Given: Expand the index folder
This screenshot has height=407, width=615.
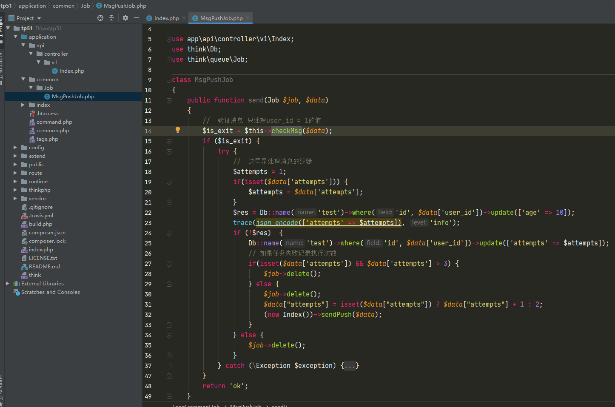Looking at the screenshot, I should point(23,105).
